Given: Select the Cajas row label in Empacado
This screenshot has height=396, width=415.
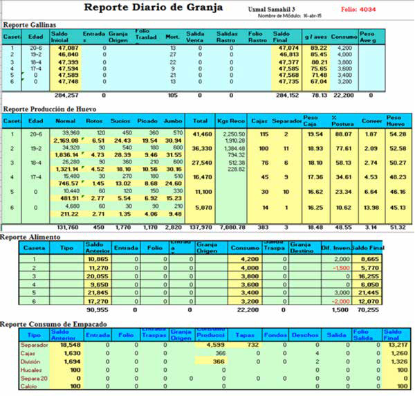Looking at the screenshot, I should (x=28, y=353).
